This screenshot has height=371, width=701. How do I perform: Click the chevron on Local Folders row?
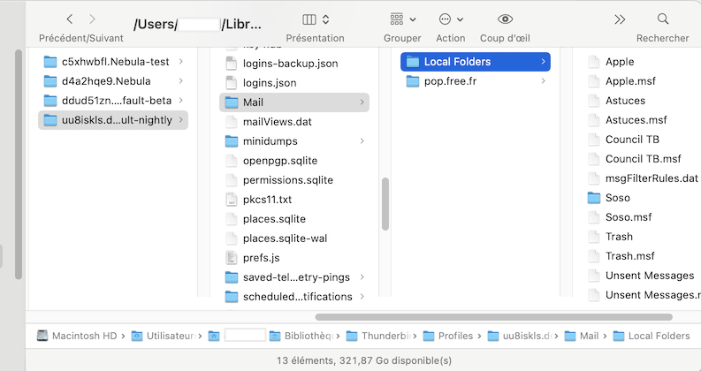point(543,61)
